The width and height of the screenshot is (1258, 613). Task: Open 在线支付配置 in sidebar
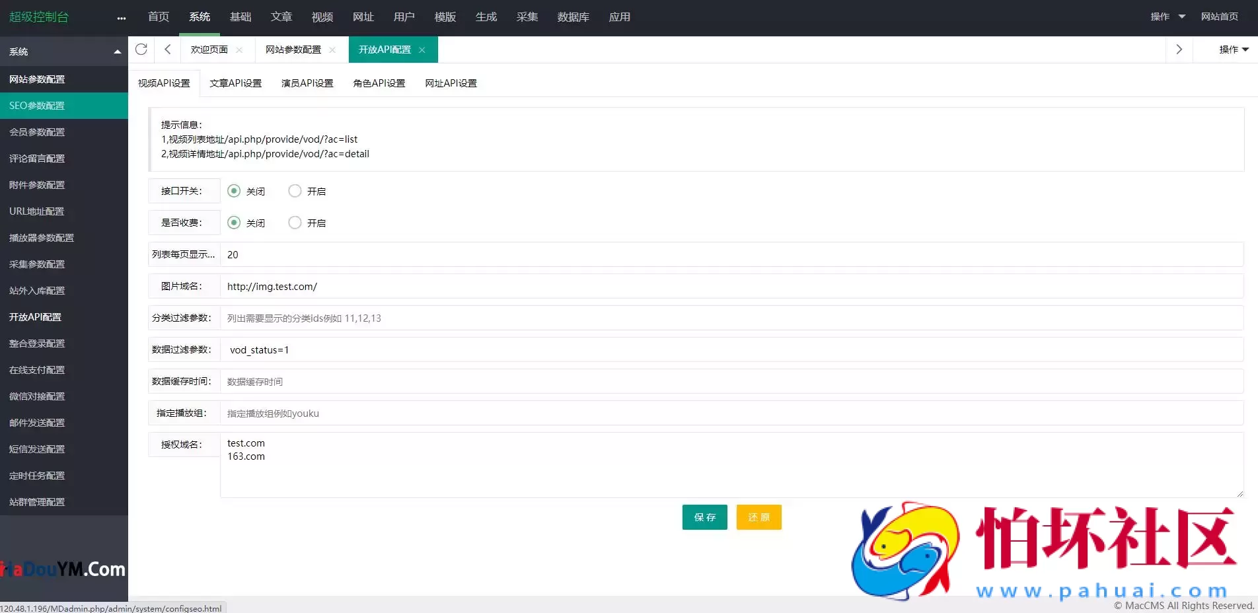[37, 370]
